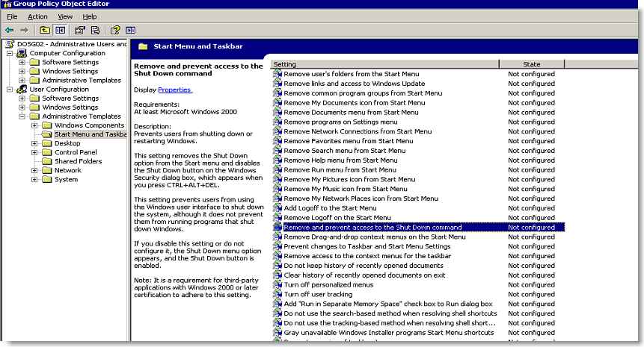Click the Back arrow toolbar button
The width and height of the screenshot is (644, 347).
click(9, 30)
